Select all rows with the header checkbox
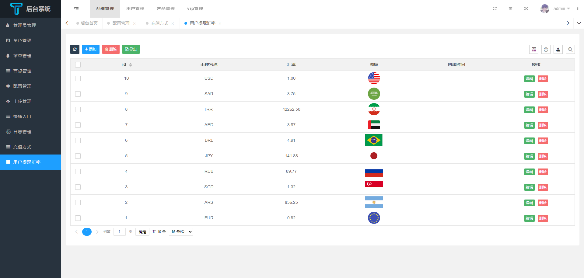The width and height of the screenshot is (584, 278). coord(78,65)
